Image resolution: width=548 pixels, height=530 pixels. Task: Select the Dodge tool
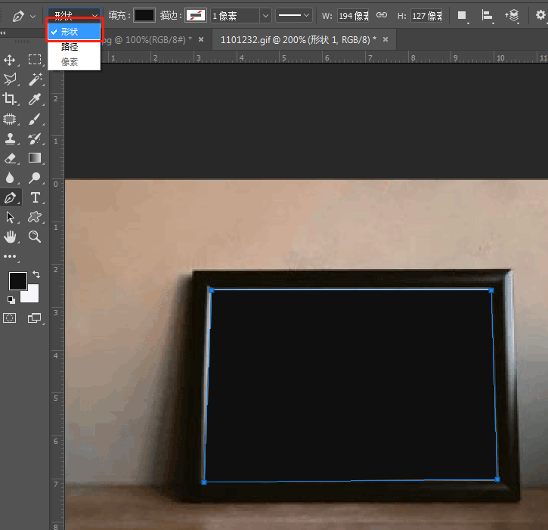(x=35, y=178)
